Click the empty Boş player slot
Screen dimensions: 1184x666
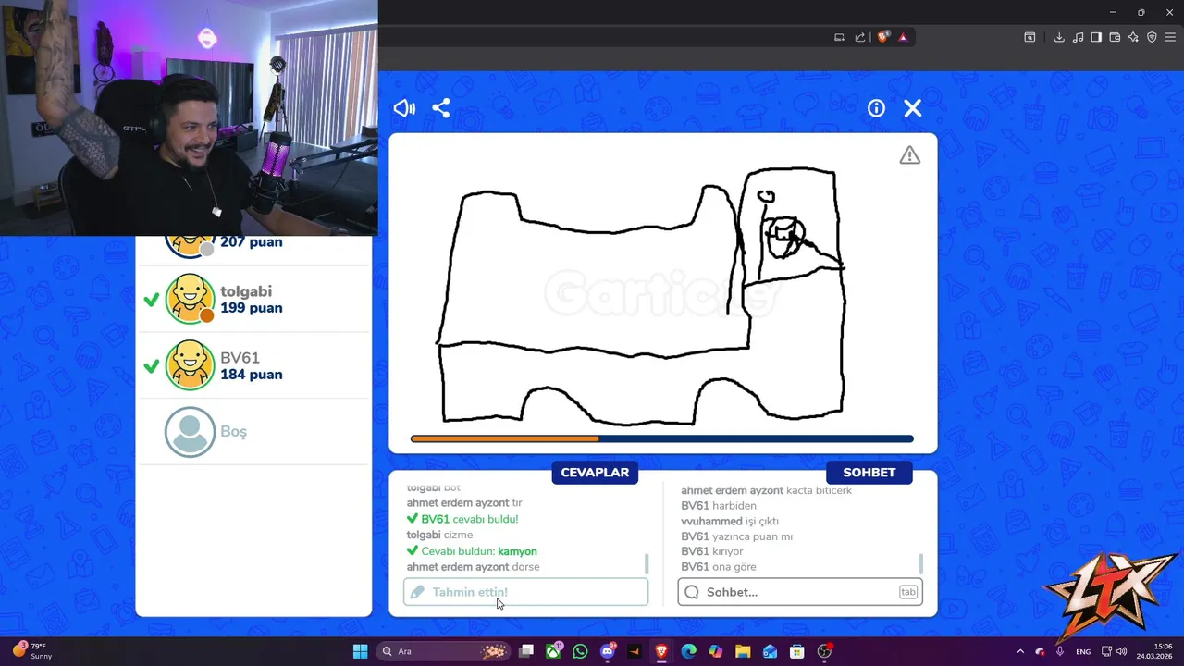pyautogui.click(x=253, y=432)
